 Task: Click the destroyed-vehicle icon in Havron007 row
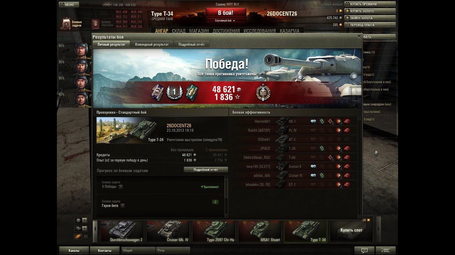[347, 121]
